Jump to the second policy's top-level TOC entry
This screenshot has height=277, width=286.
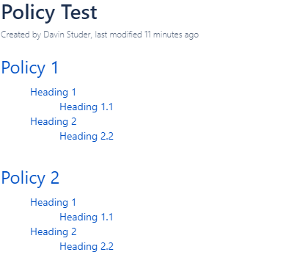30,179
